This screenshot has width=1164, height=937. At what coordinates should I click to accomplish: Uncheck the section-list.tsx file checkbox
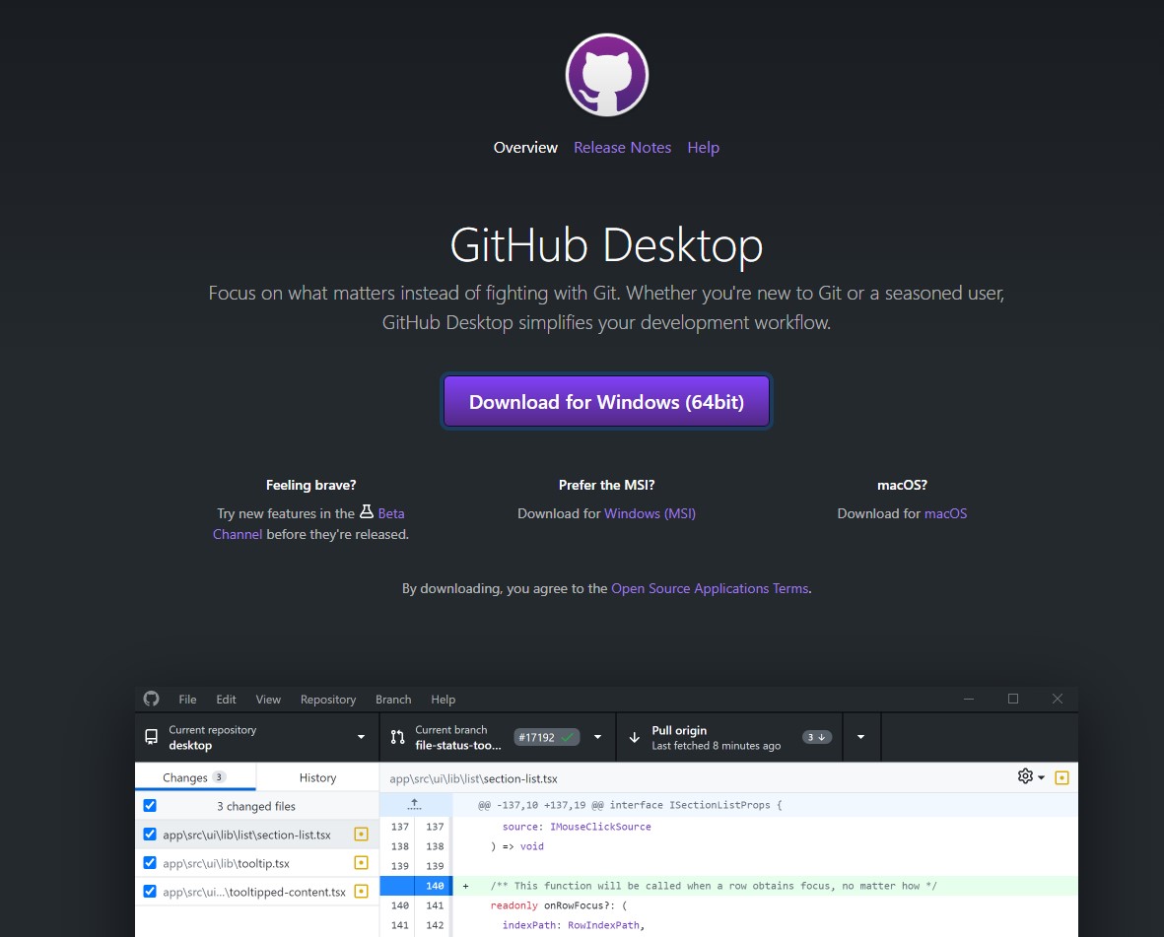pos(150,835)
